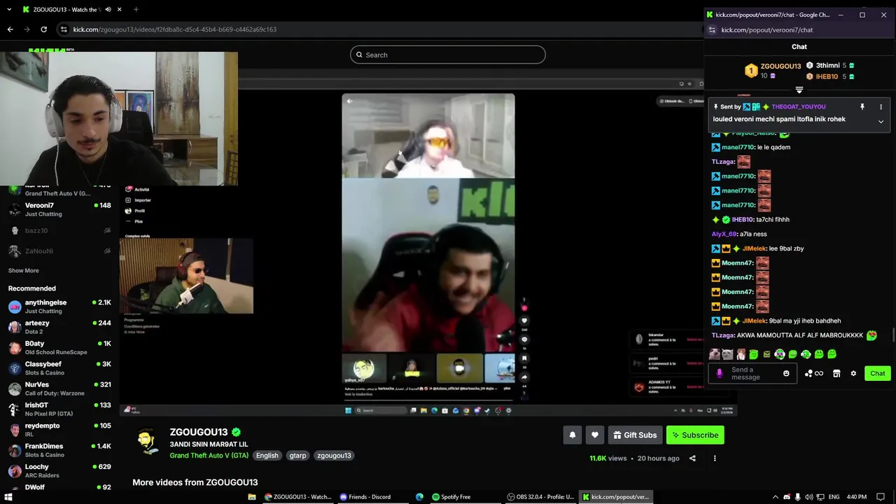Close the ZGOUGOU13 browser tab
The width and height of the screenshot is (896, 504).
click(x=120, y=10)
